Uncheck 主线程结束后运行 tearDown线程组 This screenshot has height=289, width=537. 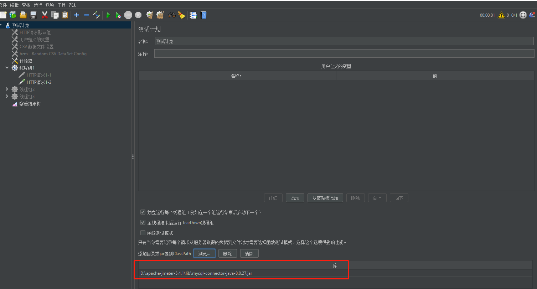point(143,223)
